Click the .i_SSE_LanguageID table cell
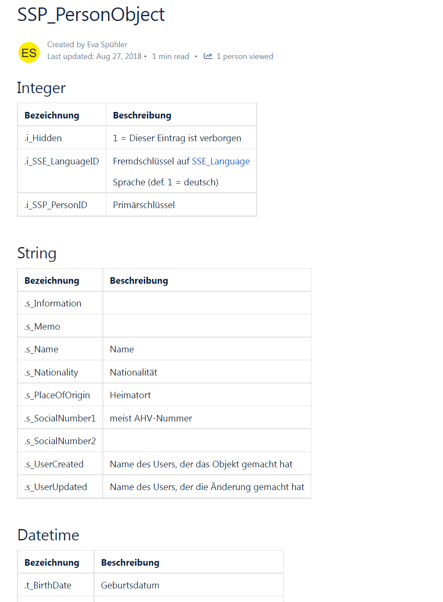The height and width of the screenshot is (602, 443). click(x=62, y=161)
